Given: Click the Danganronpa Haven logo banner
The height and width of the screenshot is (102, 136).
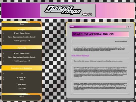Looking at the screenshot, I should 68,10.
